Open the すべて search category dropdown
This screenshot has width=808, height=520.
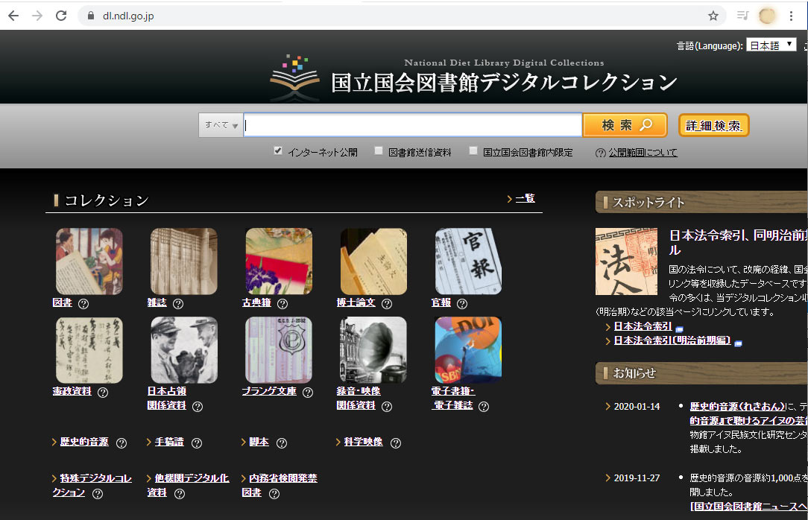pyautogui.click(x=221, y=126)
